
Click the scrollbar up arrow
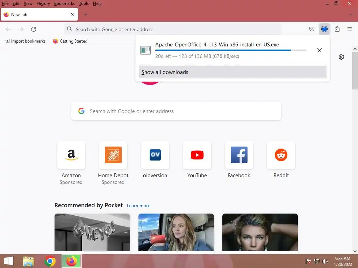355,49
